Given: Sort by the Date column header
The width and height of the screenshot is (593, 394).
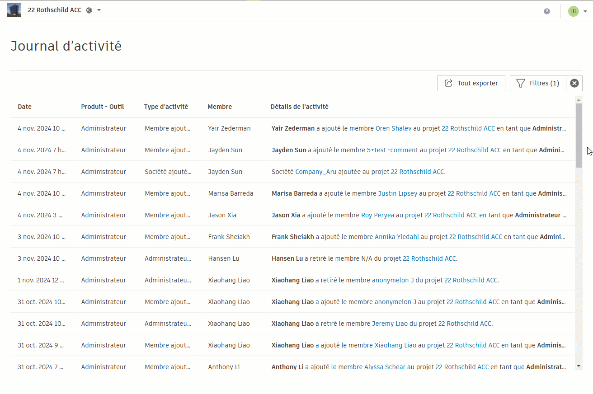Looking at the screenshot, I should coord(25,107).
